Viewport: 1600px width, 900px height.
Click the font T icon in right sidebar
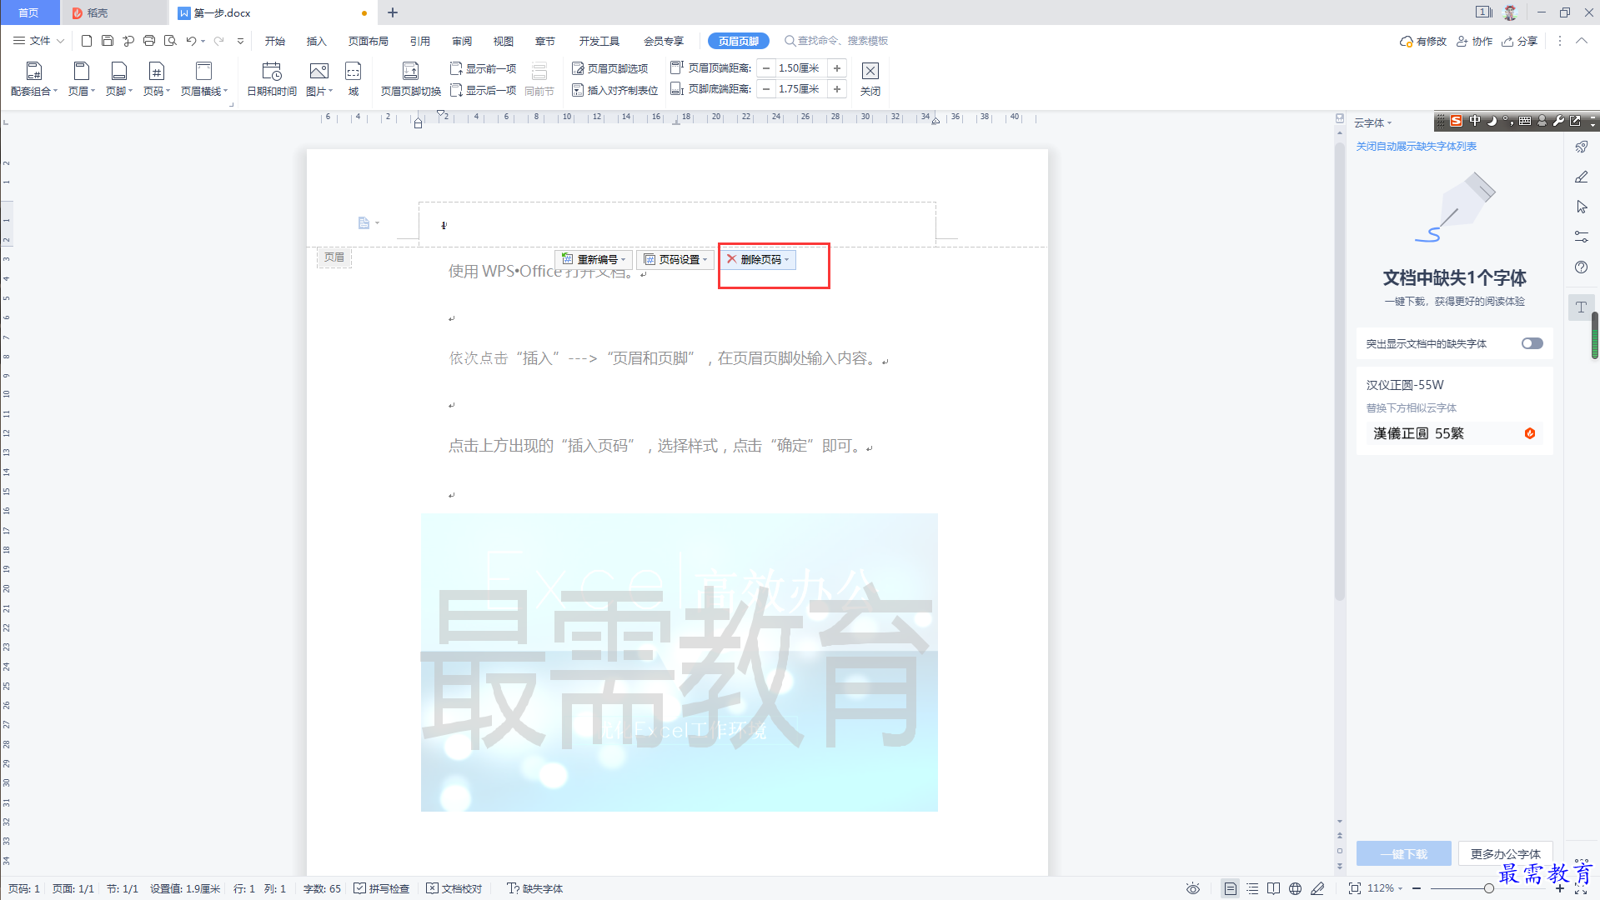pos(1582,307)
